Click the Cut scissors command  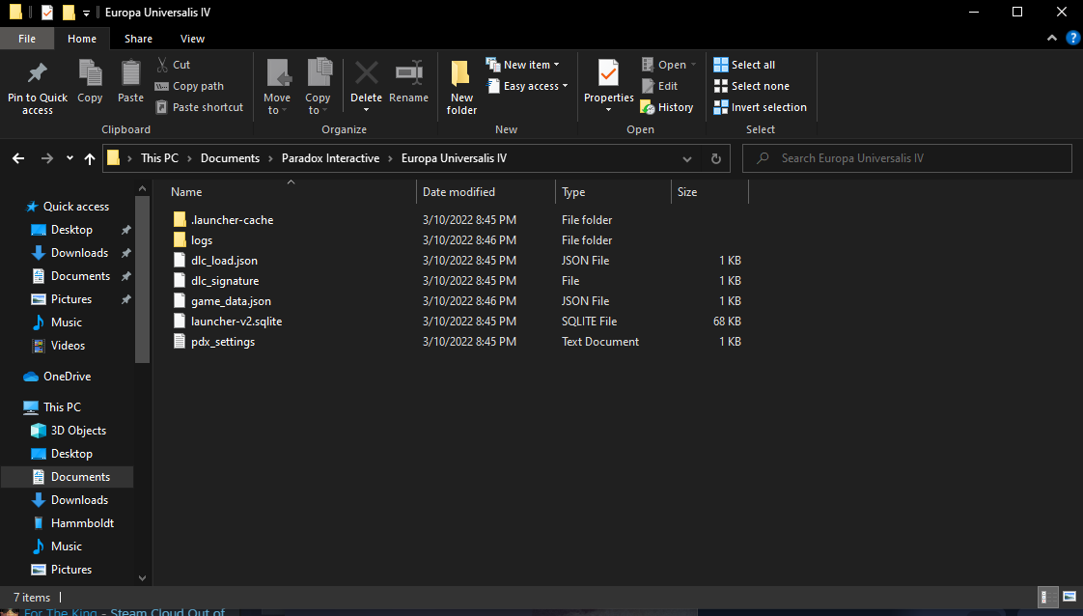pos(173,65)
